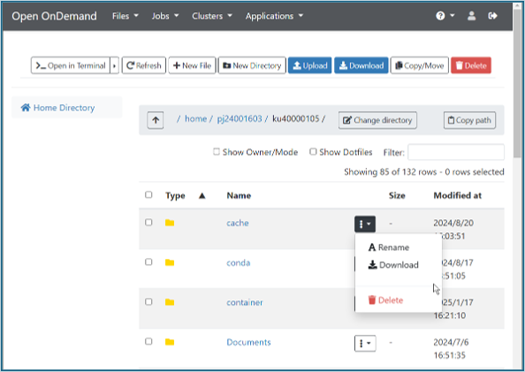
Task: Click Open in Terminal button
Action: pyautogui.click(x=71, y=65)
